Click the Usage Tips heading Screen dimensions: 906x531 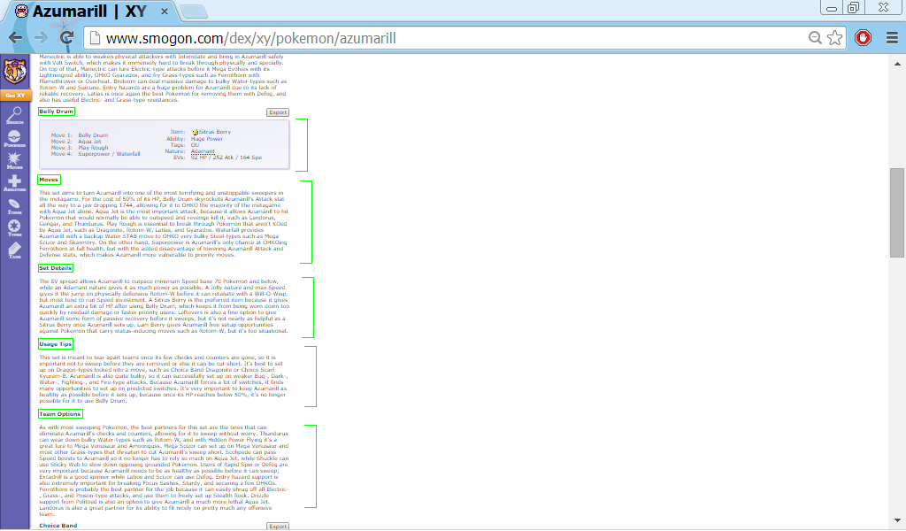[56, 344]
